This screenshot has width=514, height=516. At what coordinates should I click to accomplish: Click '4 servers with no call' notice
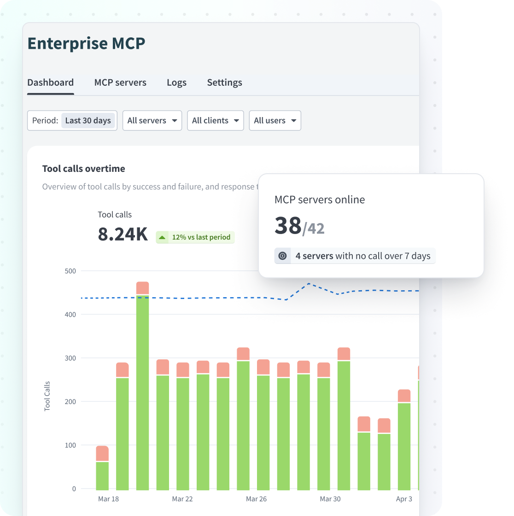355,256
